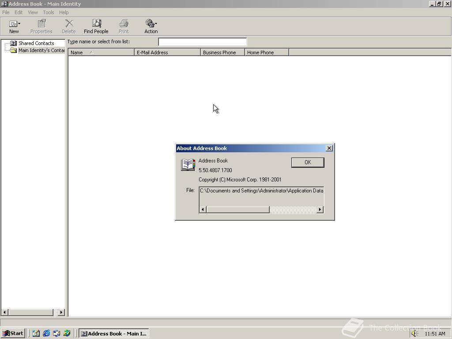The height and width of the screenshot is (339, 452).
Task: Close the About Address Book dialog
Action: pyautogui.click(x=329, y=148)
